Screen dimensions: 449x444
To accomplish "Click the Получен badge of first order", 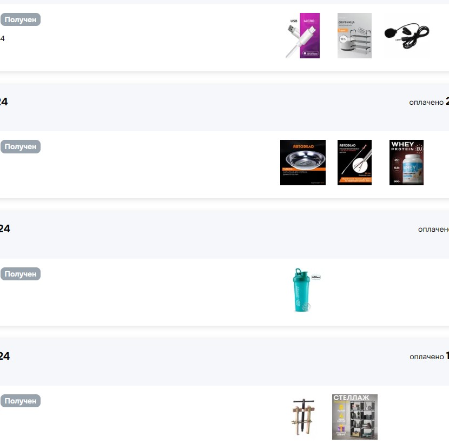I will [x=21, y=19].
